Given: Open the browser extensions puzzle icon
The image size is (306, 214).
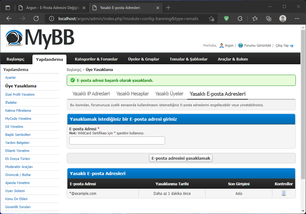Looking at the screenshot, I should [240, 19].
